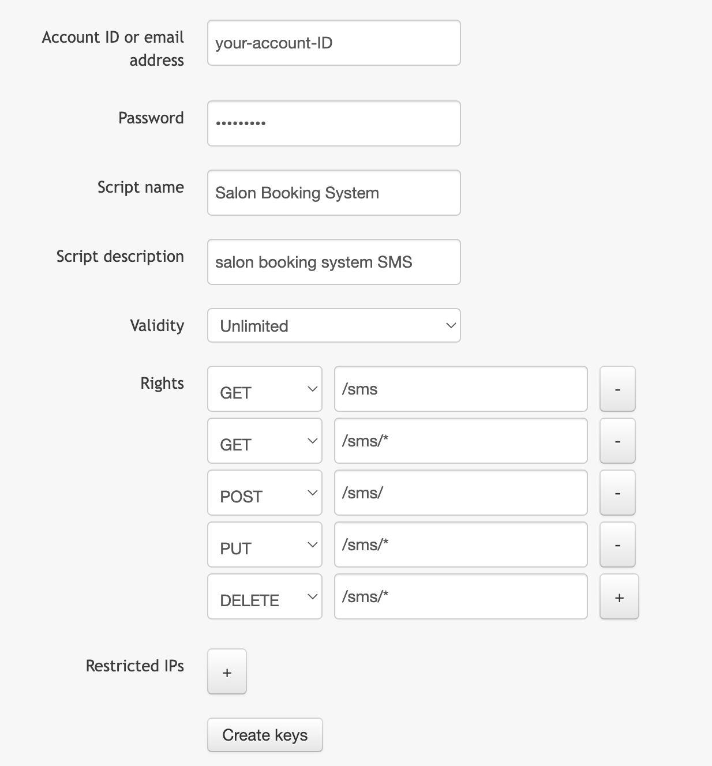Click the Create keys button
Viewport: 712px width, 766px height.
pyautogui.click(x=265, y=735)
